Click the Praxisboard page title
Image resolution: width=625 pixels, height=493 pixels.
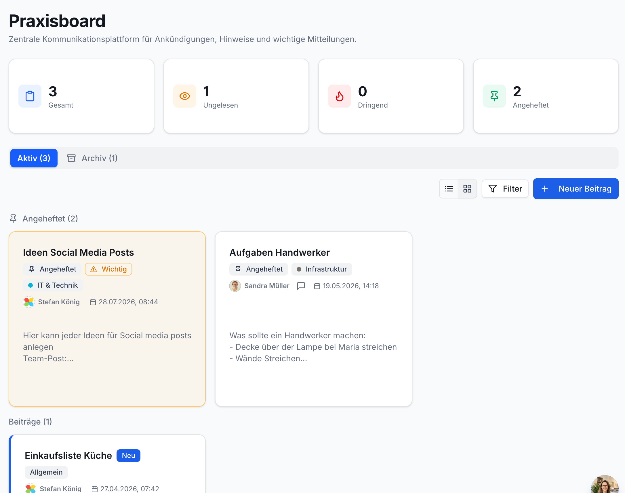pos(57,21)
